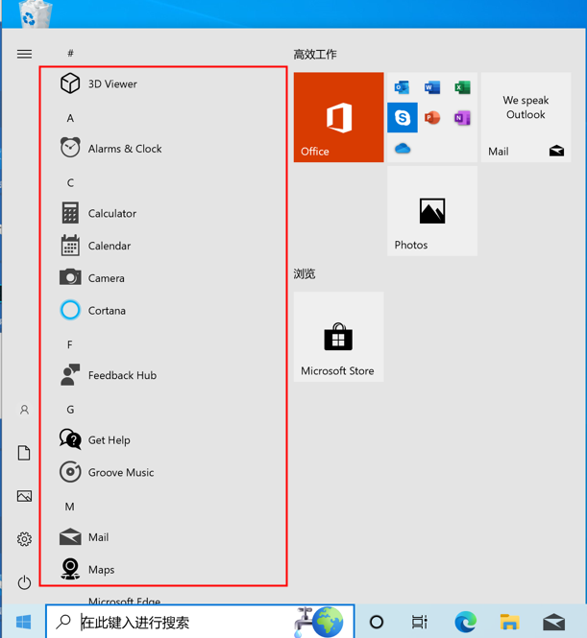Open Microsoft Edge from the taskbar

465,622
